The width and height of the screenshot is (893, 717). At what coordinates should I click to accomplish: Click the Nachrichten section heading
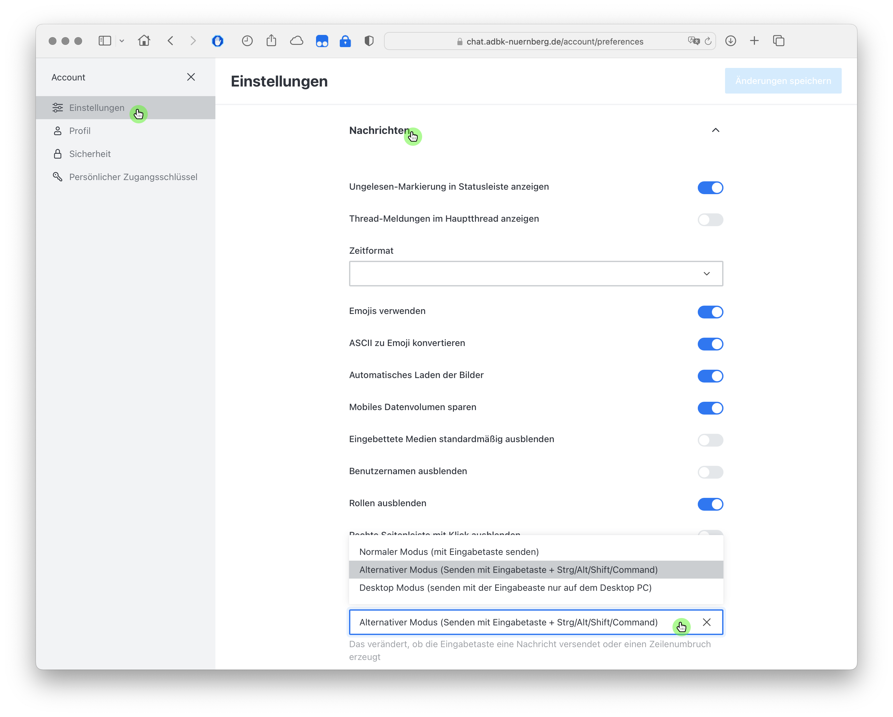(x=379, y=130)
